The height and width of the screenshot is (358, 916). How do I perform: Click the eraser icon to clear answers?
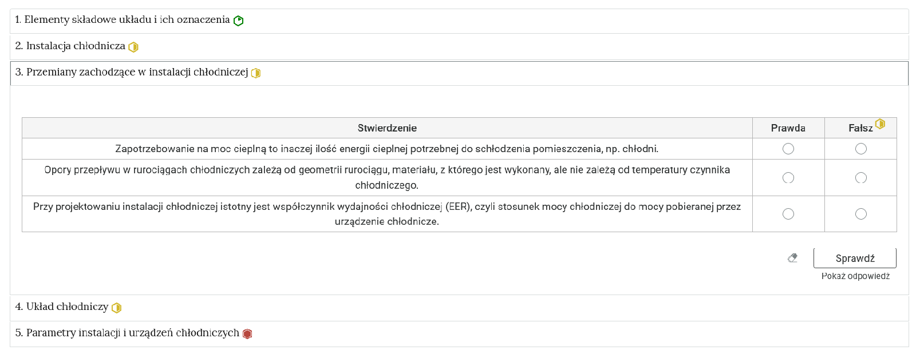click(793, 258)
